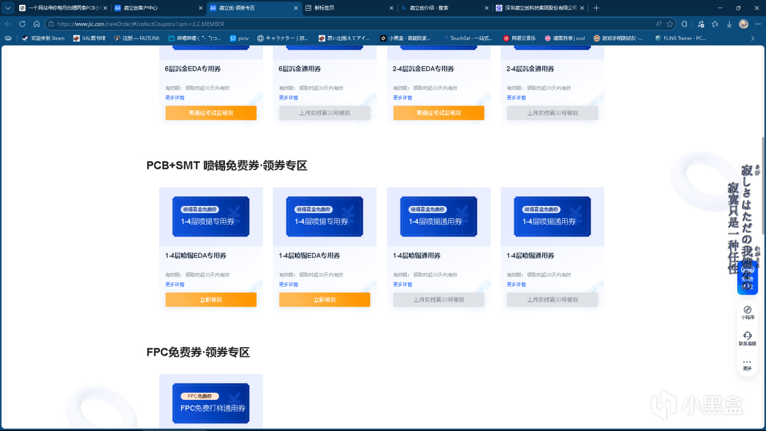
Task: Click 需通过考试后领取 on 6层沉金EDA专用券 card
Action: click(211, 113)
